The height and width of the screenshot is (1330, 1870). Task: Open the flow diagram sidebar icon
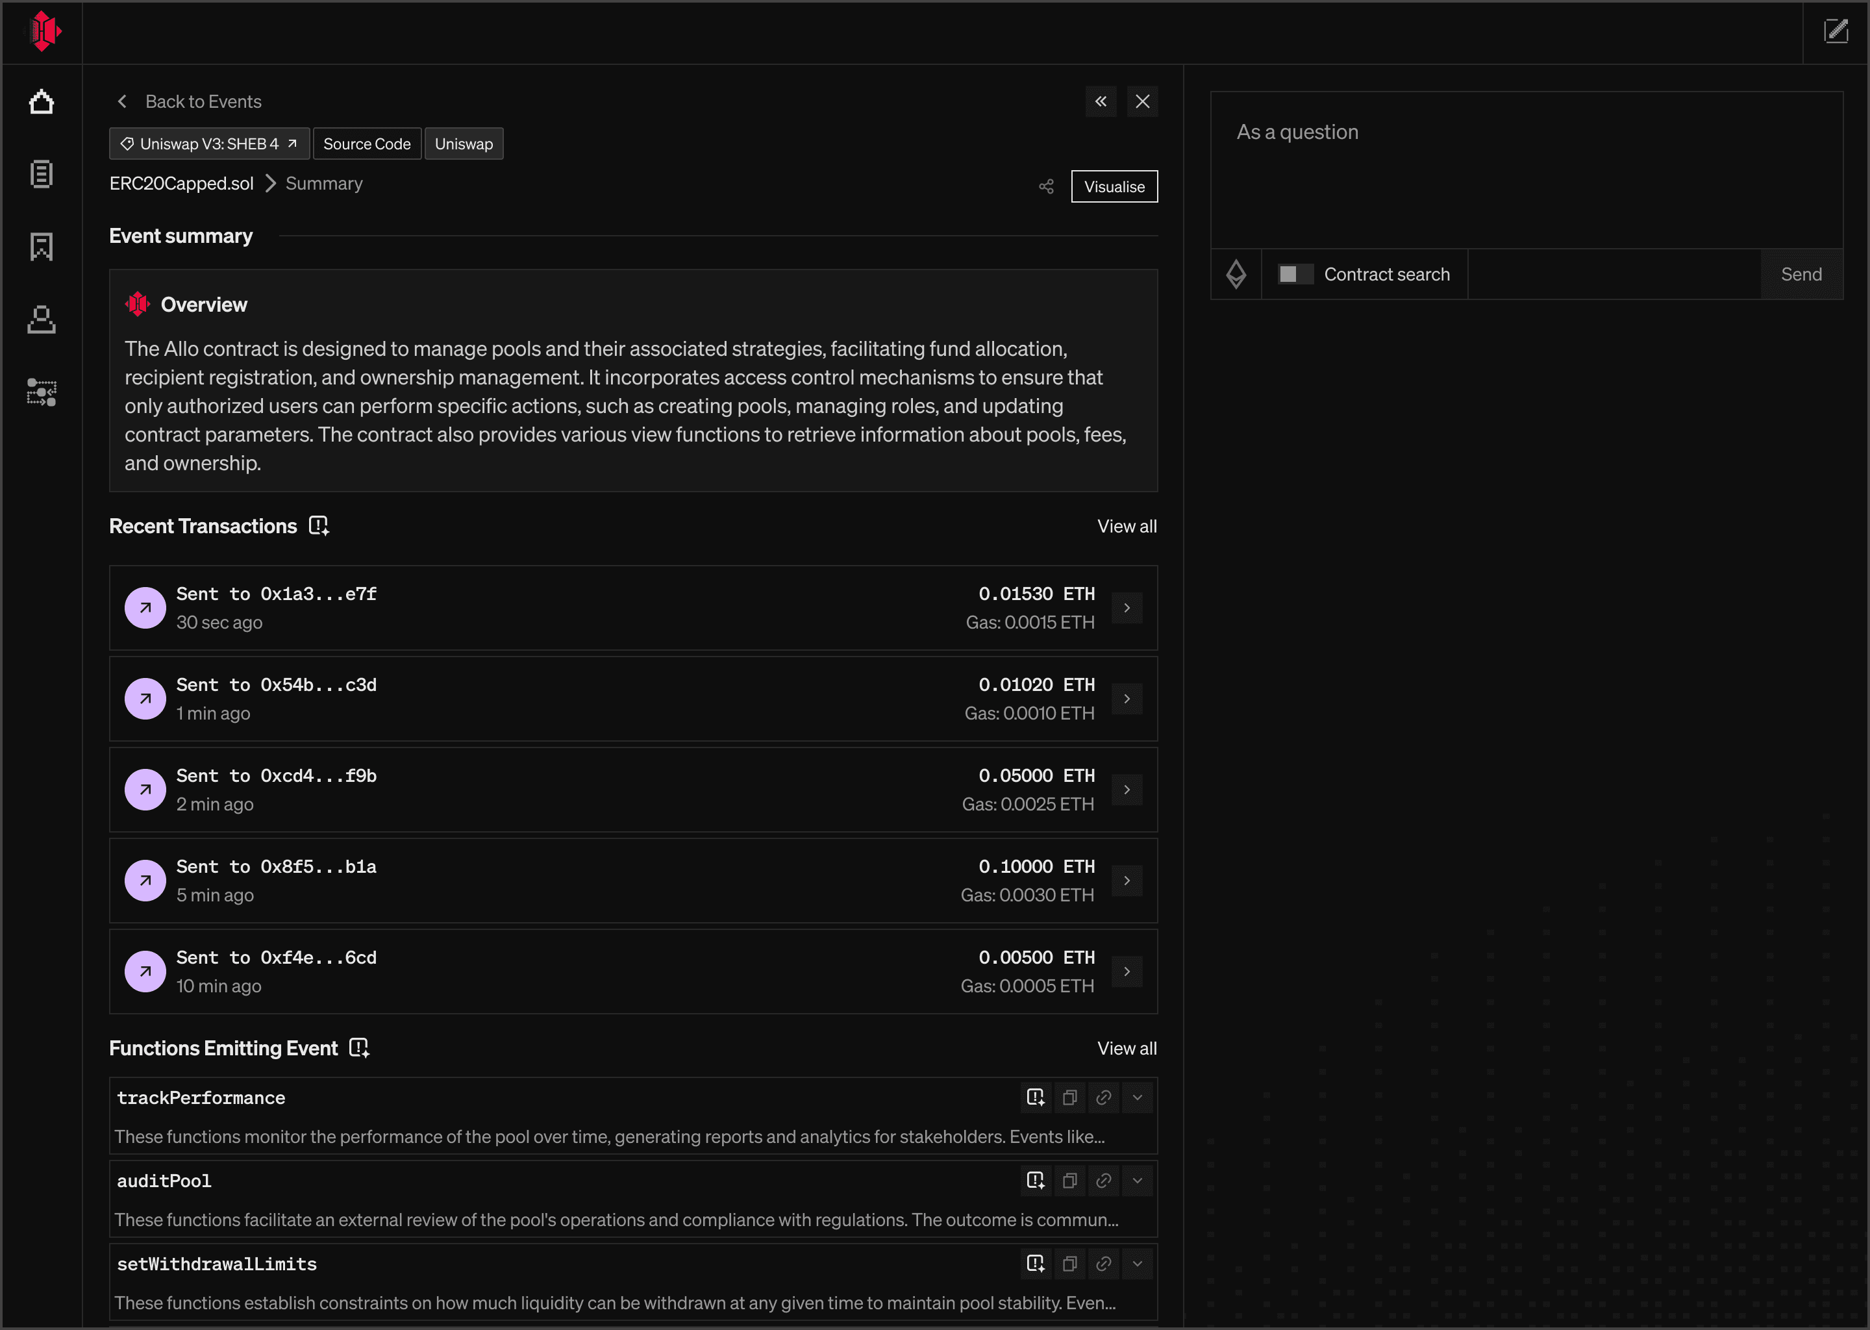point(41,392)
